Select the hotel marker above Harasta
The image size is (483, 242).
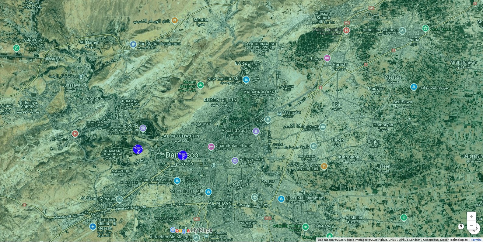(x=327, y=58)
